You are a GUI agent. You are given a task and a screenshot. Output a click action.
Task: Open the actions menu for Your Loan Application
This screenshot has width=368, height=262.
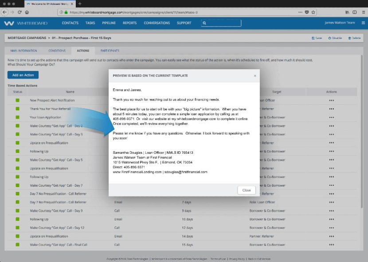[331, 117]
